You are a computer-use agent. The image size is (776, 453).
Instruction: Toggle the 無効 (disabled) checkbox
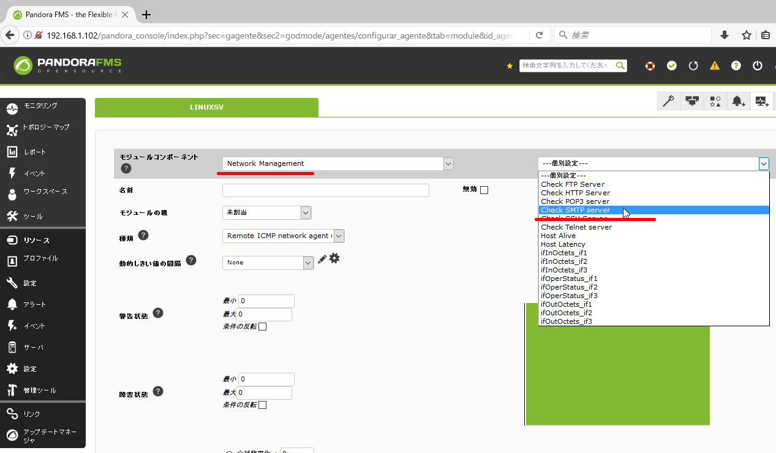point(484,190)
